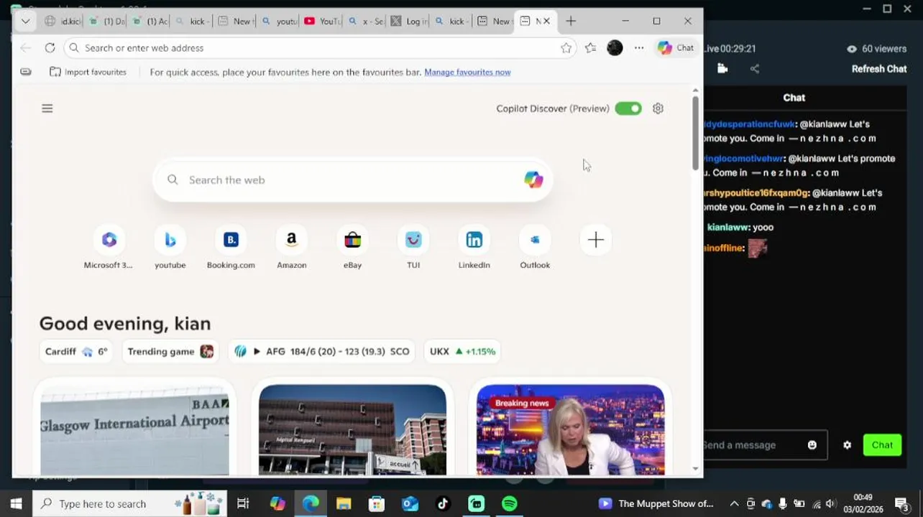923x517 pixels.
Task: Open the building photo news card
Action: pyautogui.click(x=352, y=429)
